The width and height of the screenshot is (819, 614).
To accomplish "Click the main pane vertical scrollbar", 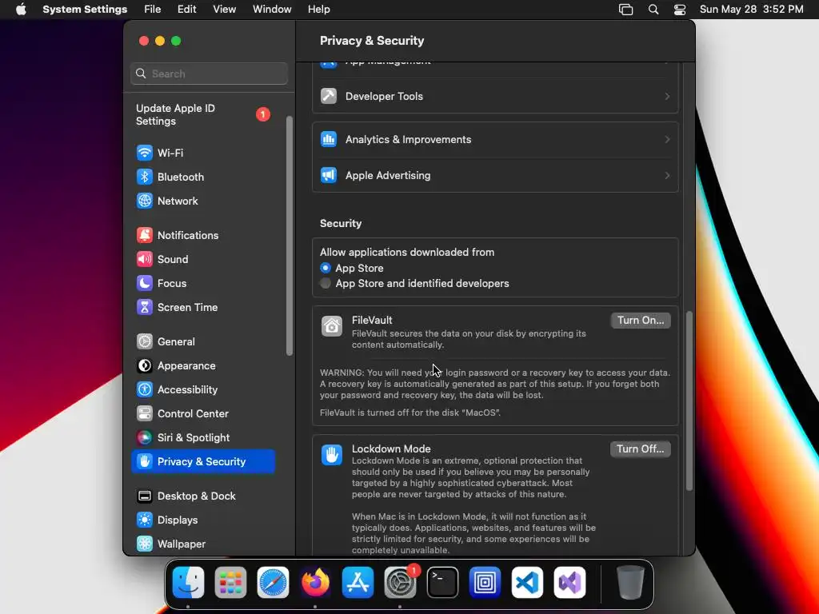I will 689,401.
